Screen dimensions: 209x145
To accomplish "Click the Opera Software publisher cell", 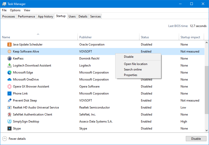I will 90,86.
